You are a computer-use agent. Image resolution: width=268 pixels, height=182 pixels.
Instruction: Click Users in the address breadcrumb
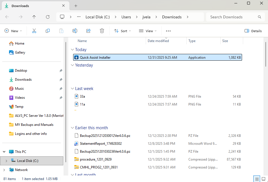pos(126,17)
